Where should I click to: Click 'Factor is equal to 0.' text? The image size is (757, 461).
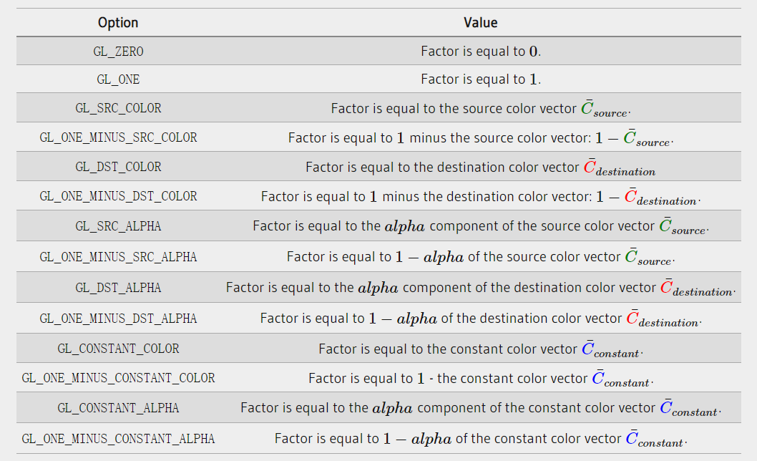click(x=481, y=52)
